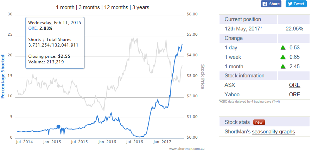Click the Percentage Shorted axis label

[3, 76]
